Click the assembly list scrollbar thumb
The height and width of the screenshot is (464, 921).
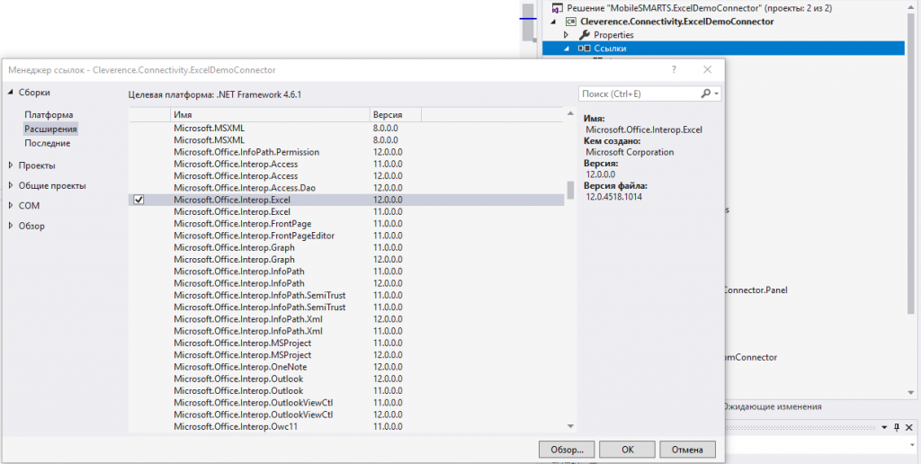[x=569, y=191]
